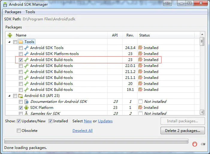
Task: Select the Android SDK Tools row name
Action: click(x=47, y=48)
